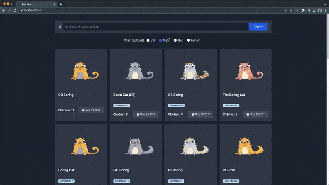
Task: Open a new browser tab
Action: pos(61,4)
